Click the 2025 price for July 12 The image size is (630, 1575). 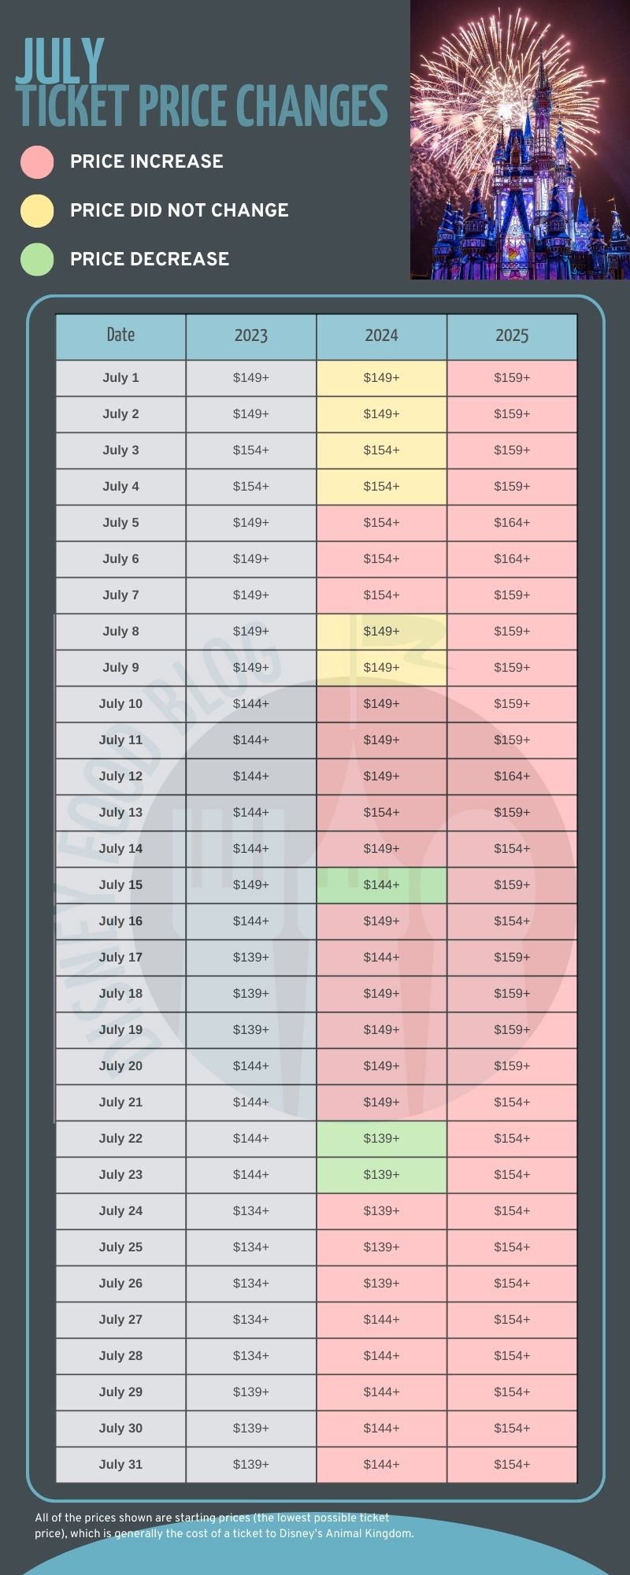tap(512, 776)
